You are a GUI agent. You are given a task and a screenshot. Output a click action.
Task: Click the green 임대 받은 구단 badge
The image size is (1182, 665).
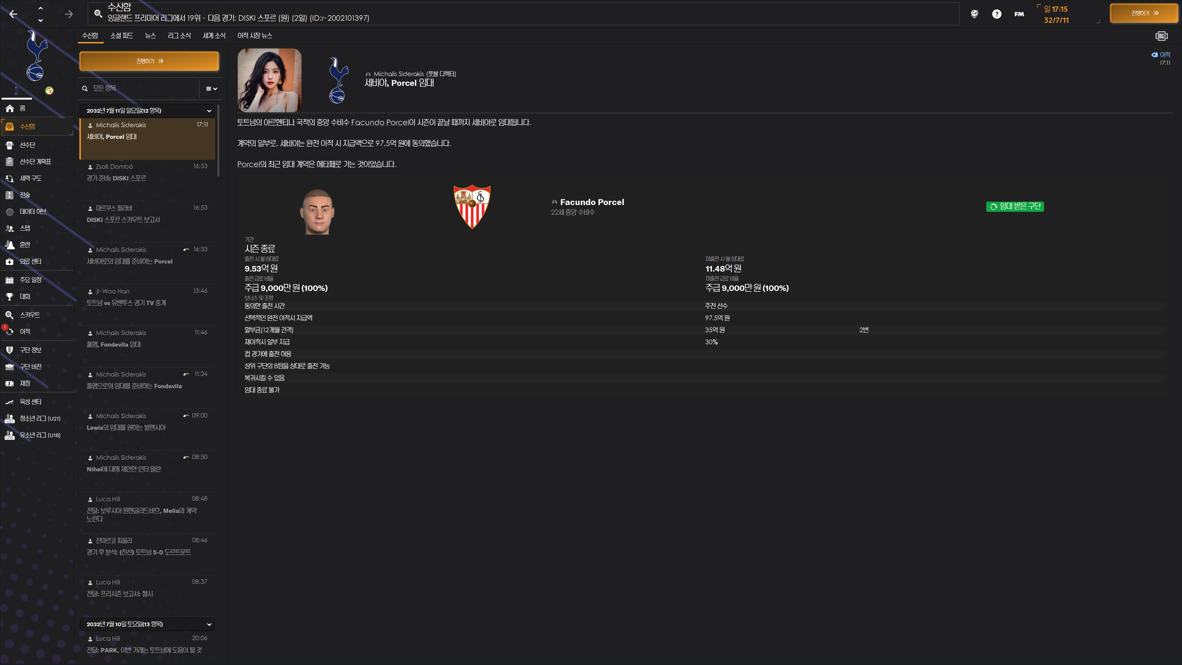(x=1015, y=207)
